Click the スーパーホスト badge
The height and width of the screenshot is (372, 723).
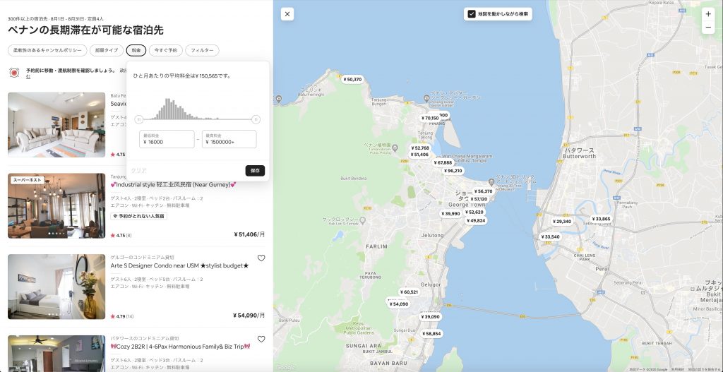point(28,180)
